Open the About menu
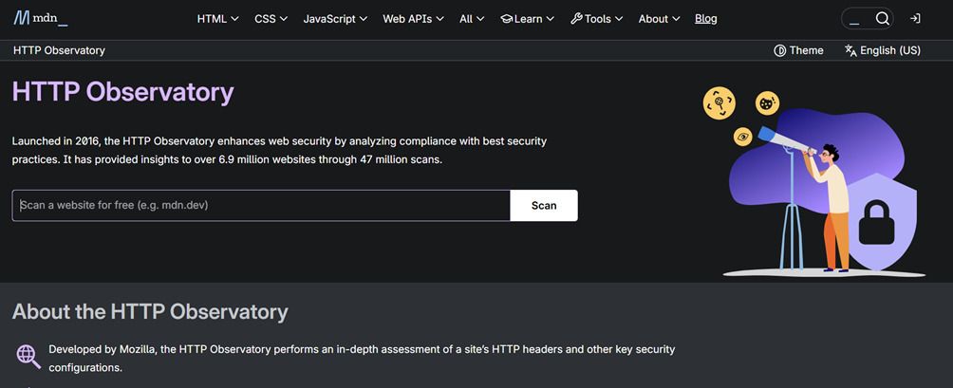 click(x=659, y=18)
